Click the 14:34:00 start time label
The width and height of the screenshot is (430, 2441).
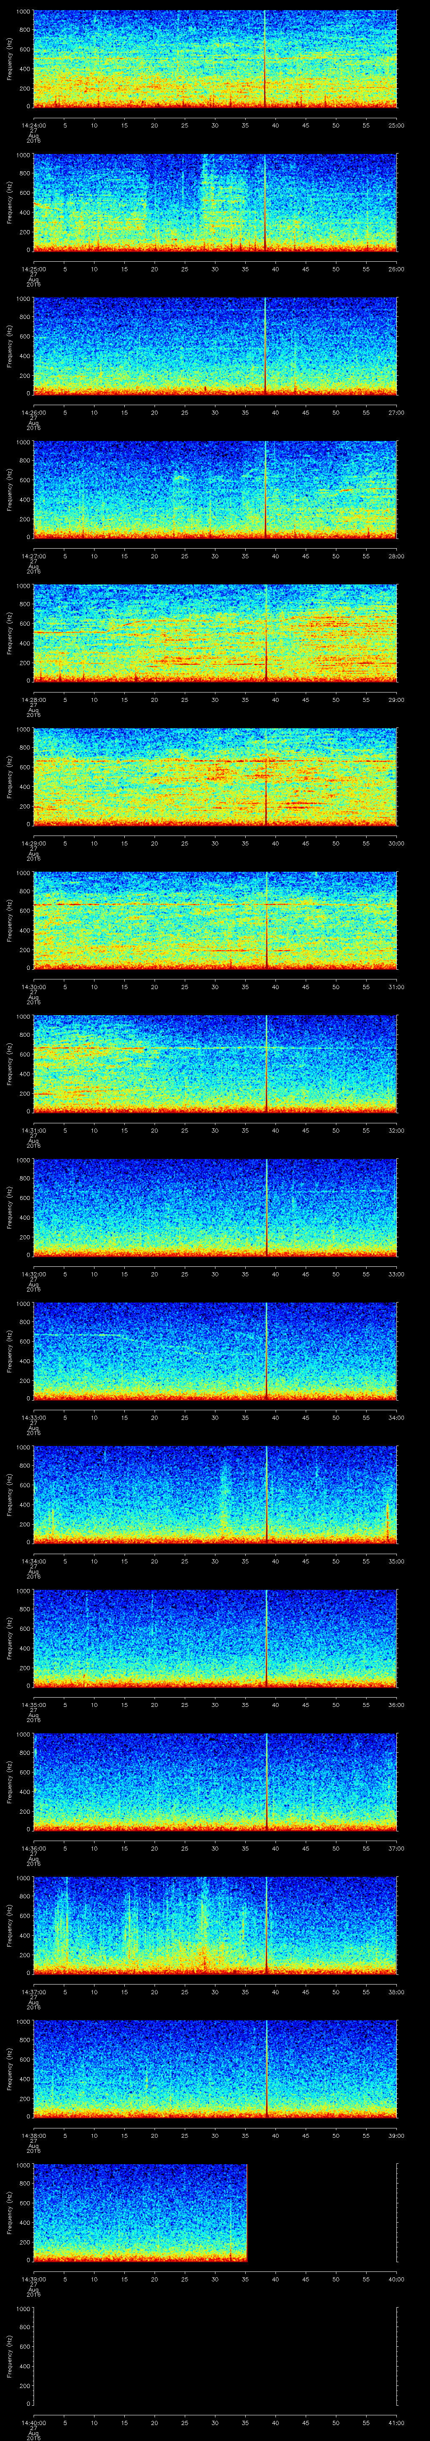click(33, 1561)
